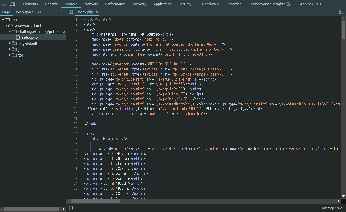Screen dimensions: 346x212
Task: Switch to the Performance tab
Action: tap(116, 4)
